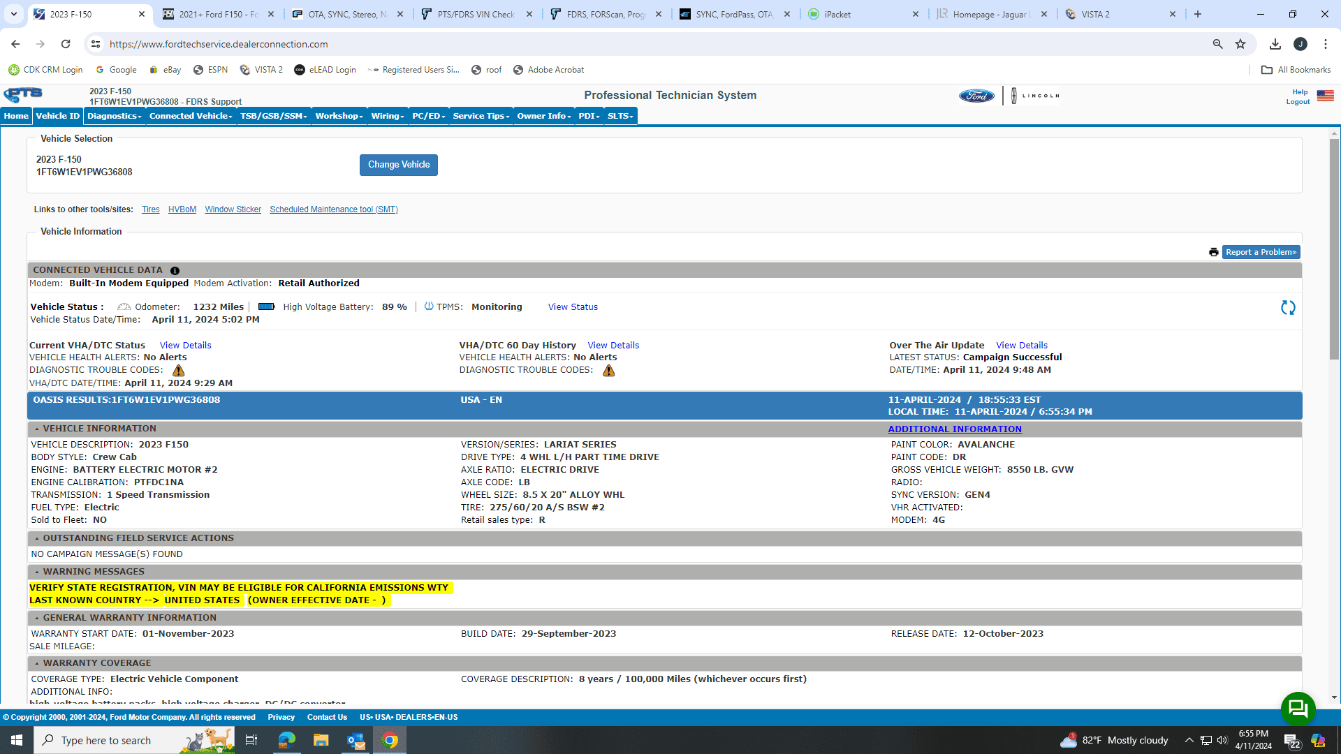The width and height of the screenshot is (1341, 754).
Task: Click the browser address bar URL
Action: point(219,44)
